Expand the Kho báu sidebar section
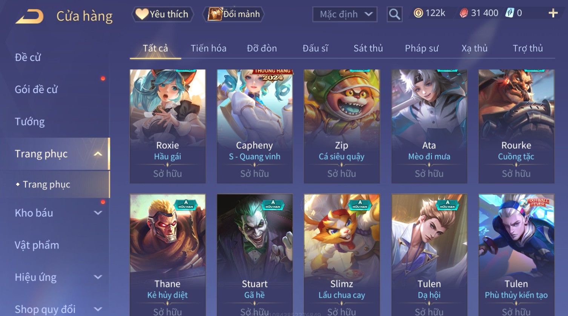This screenshot has width=568, height=316. [x=98, y=213]
